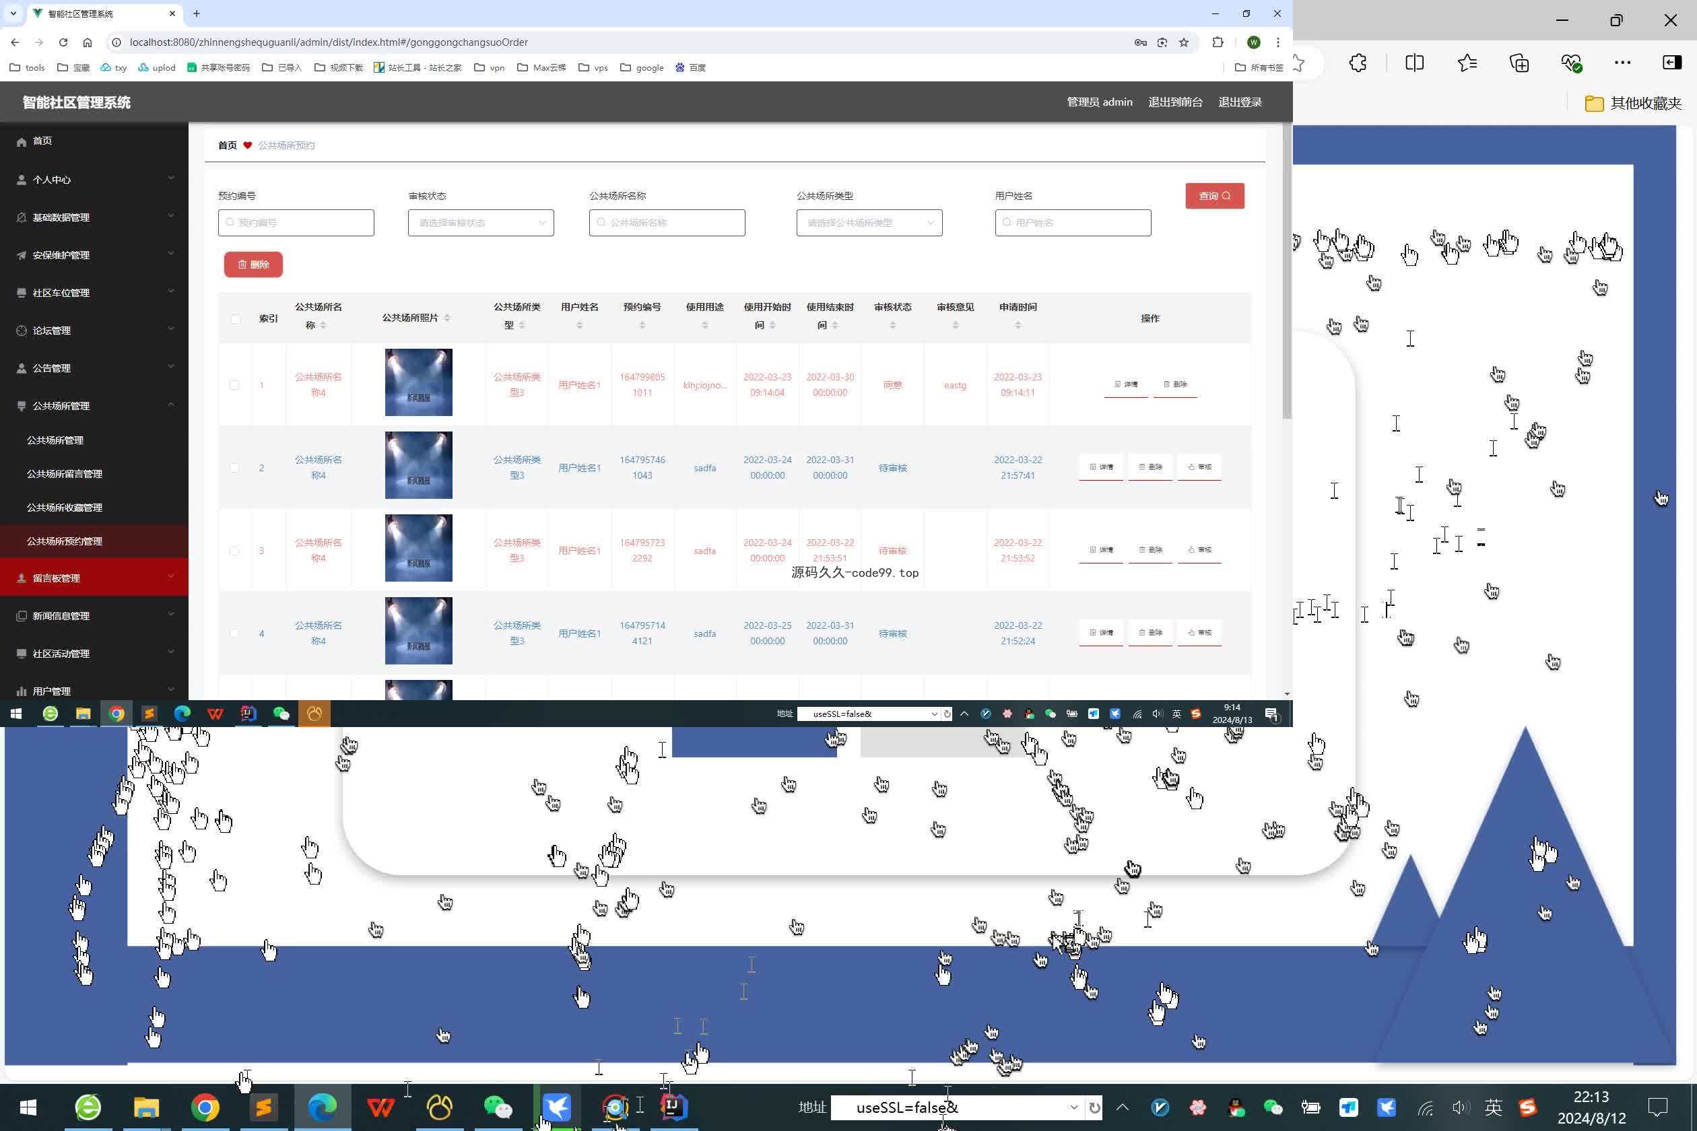
Task: Click 首页 breadcrumb link
Action: [x=228, y=145]
